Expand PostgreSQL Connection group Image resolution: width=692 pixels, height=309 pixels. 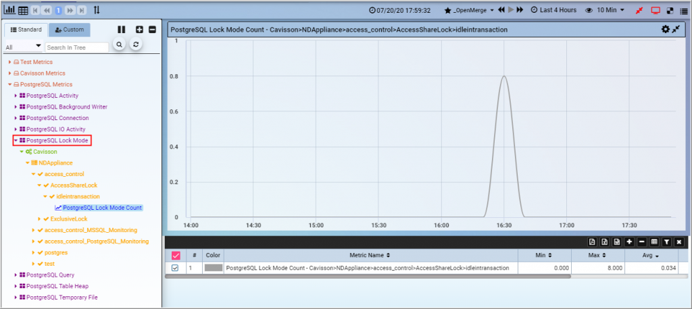(x=16, y=118)
